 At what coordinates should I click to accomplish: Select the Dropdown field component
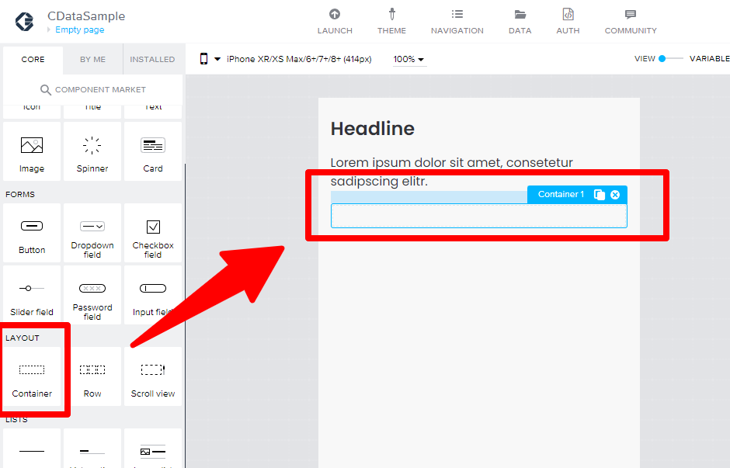pyautogui.click(x=92, y=233)
